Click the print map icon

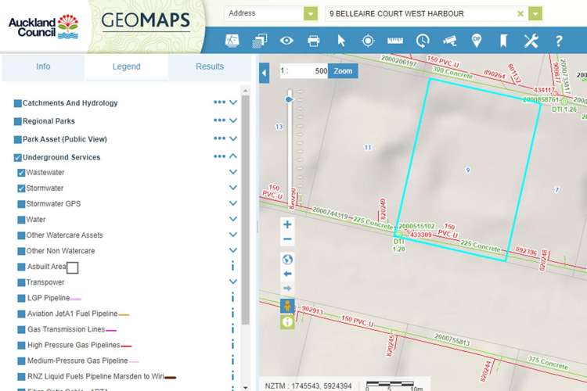tap(314, 41)
